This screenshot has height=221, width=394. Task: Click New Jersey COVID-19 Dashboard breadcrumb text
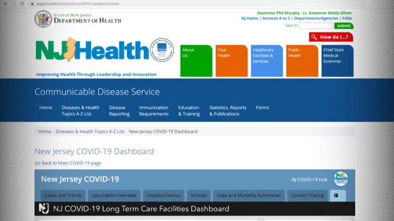[163, 131]
